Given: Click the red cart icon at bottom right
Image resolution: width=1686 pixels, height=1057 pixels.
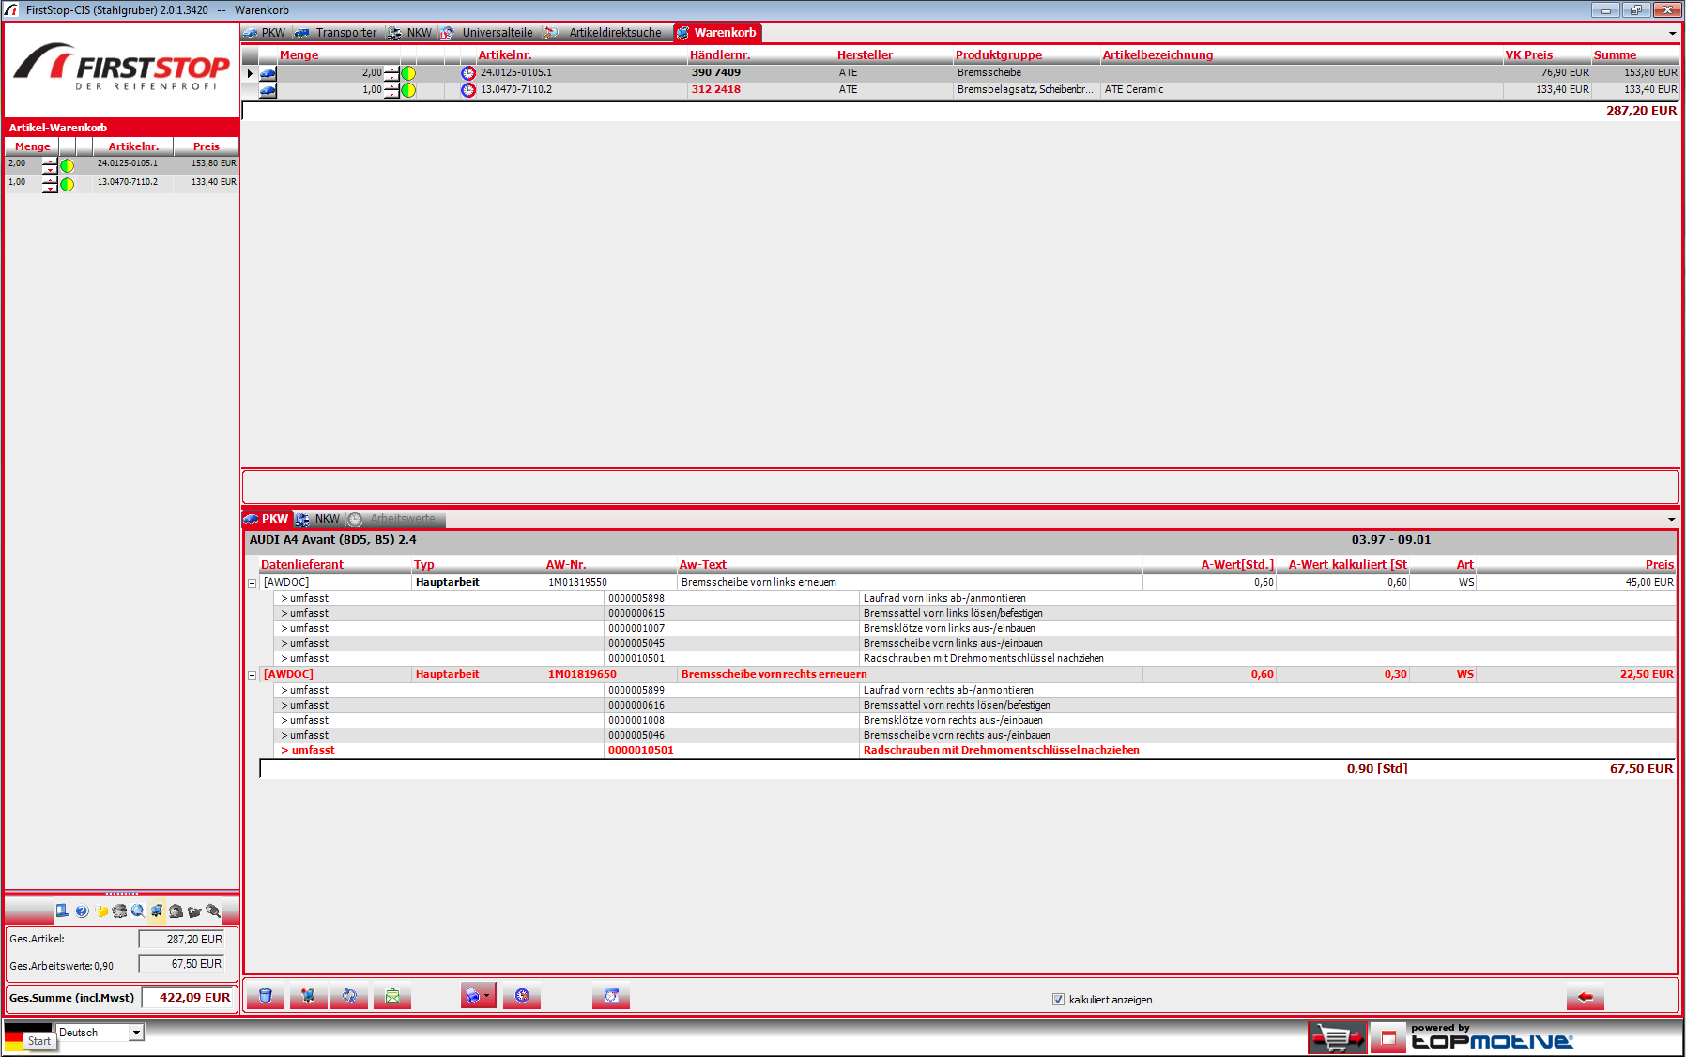Looking at the screenshot, I should pos(1338,1038).
